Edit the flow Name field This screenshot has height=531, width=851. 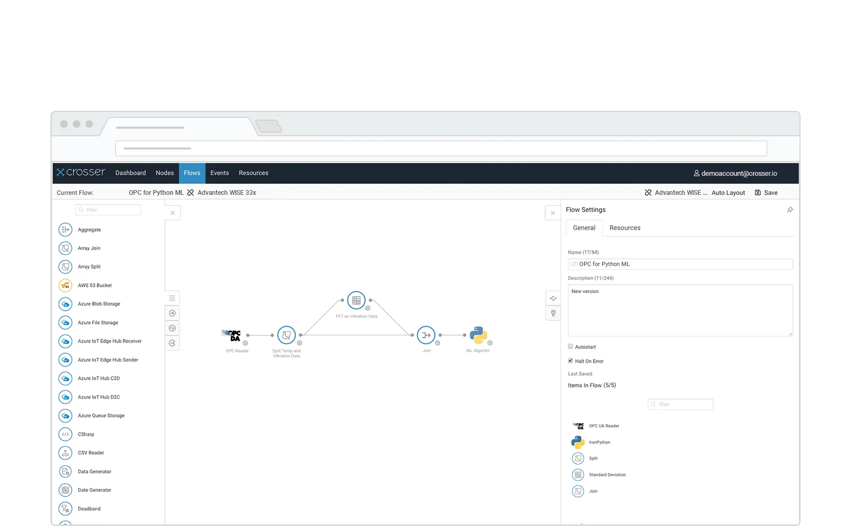coord(680,264)
